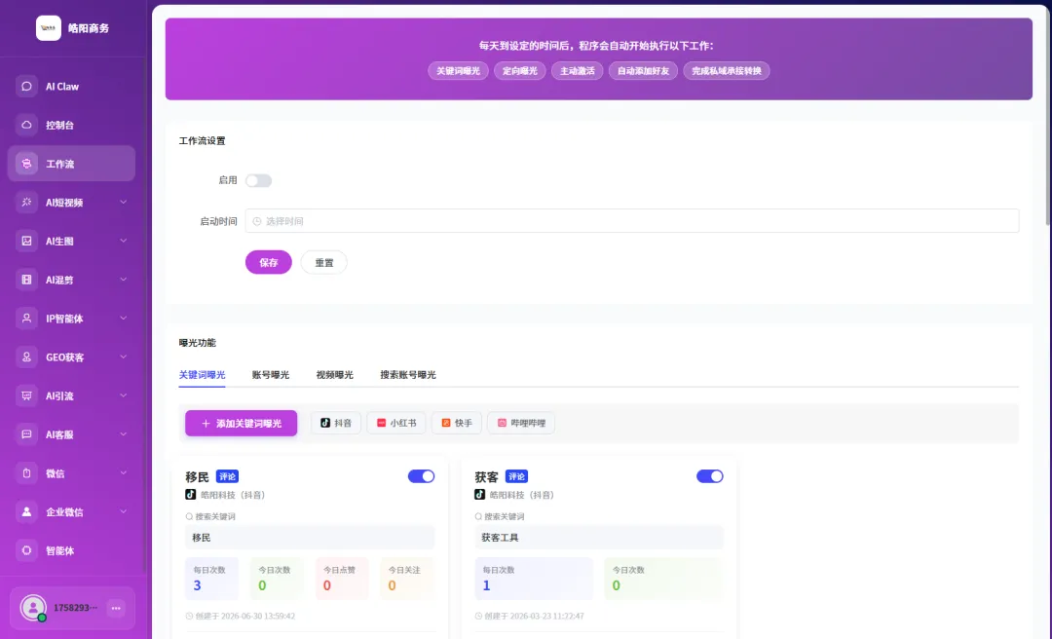Click the 皓阳商务 logo

coord(49,28)
